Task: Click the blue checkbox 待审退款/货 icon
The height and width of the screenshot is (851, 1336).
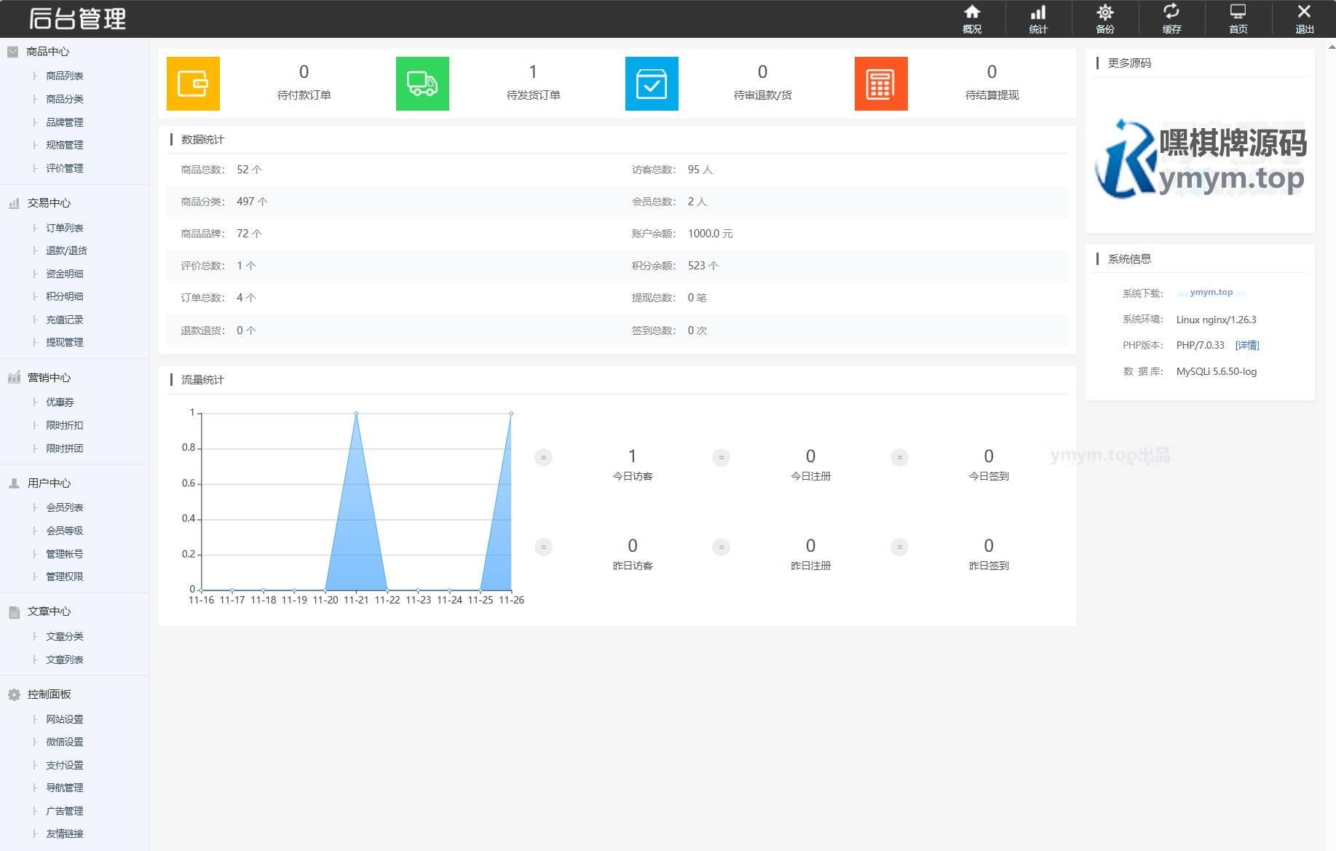Action: pyautogui.click(x=652, y=84)
